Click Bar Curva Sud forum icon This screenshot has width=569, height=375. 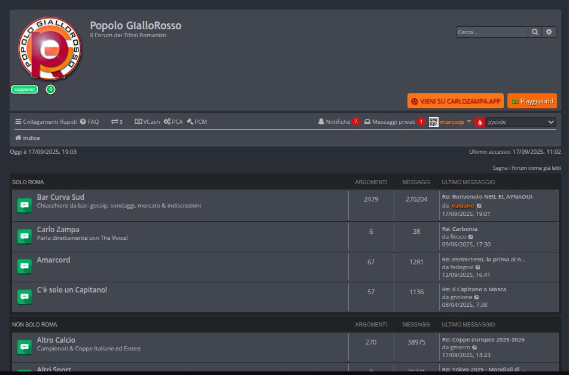[x=25, y=205]
